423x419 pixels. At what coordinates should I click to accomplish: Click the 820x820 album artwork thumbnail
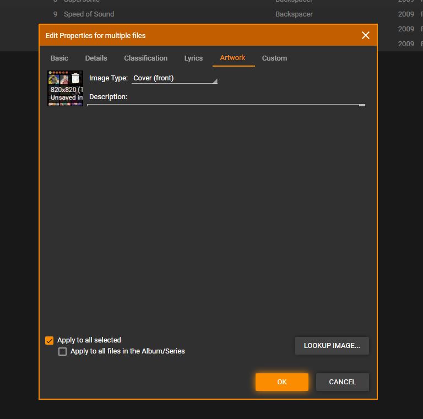[x=61, y=91]
